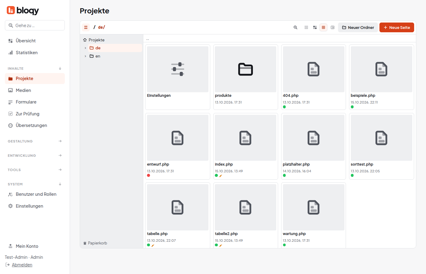
Task: Switch to small tiles view
Action: (315, 27)
